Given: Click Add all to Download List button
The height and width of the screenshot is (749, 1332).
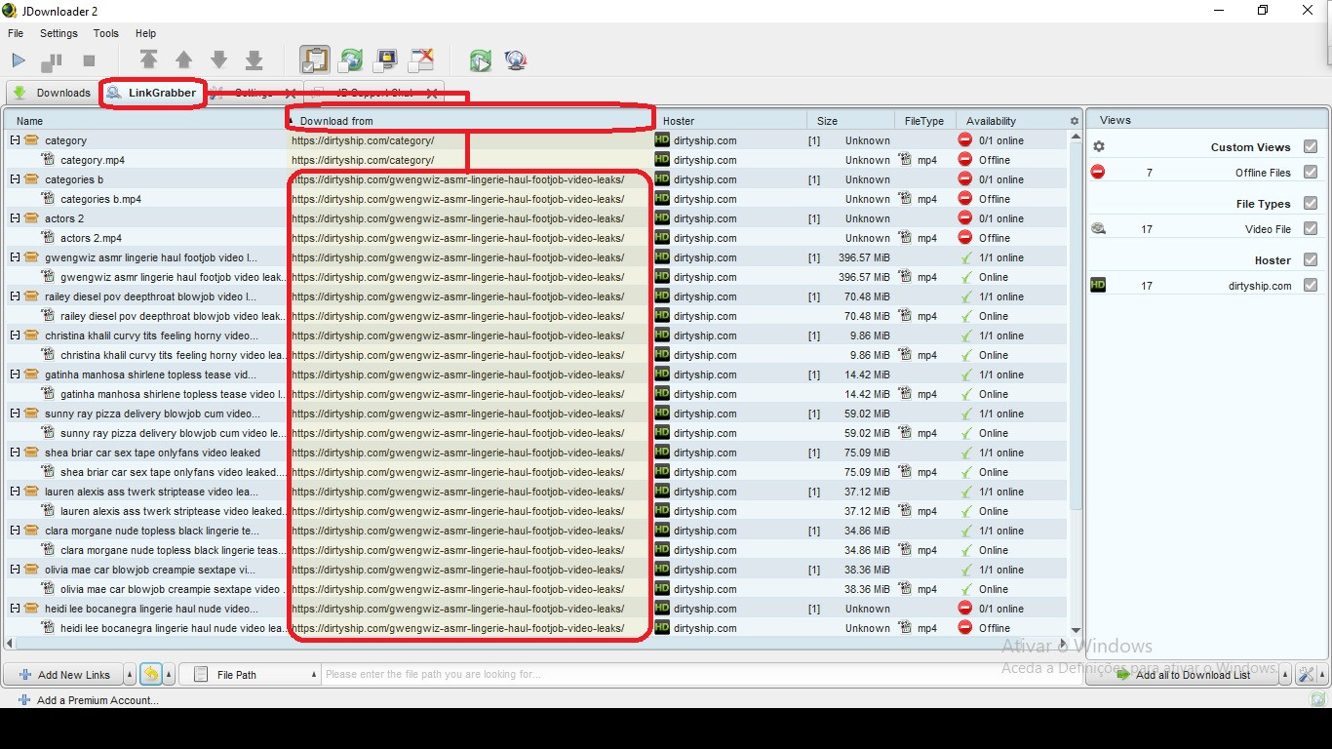Looking at the screenshot, I should coord(1183,674).
